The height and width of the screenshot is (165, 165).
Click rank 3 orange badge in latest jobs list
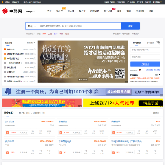point(5,58)
